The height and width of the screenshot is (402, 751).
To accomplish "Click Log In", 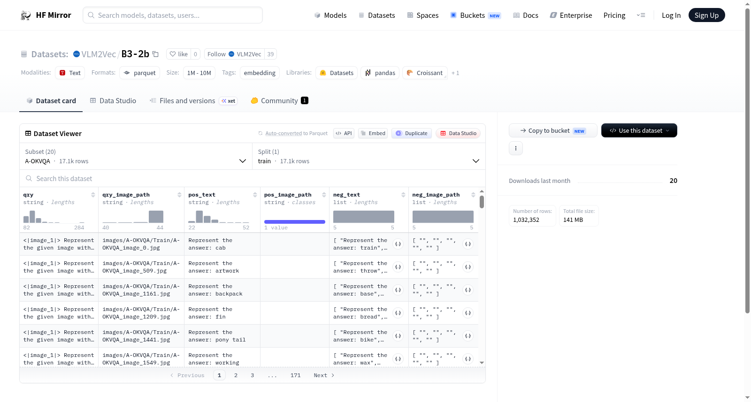I will coord(671,15).
